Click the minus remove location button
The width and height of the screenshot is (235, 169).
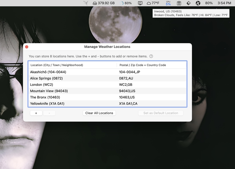(49, 113)
